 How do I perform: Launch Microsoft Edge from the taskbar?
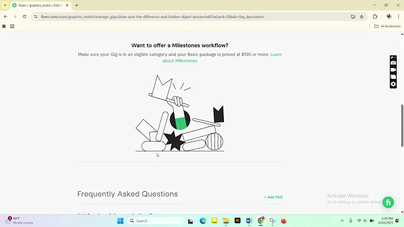[203, 221]
